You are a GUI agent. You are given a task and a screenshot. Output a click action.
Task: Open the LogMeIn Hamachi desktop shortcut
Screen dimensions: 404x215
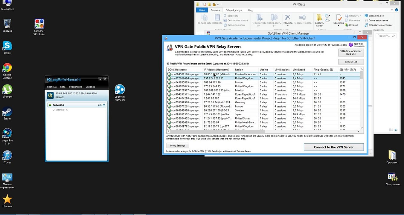click(120, 93)
